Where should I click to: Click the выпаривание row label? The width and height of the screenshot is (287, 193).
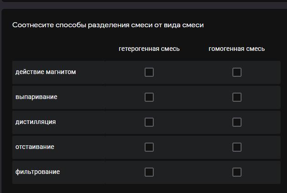click(x=36, y=97)
